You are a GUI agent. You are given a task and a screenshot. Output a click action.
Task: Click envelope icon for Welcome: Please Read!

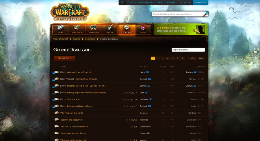pyautogui.click(x=57, y=72)
